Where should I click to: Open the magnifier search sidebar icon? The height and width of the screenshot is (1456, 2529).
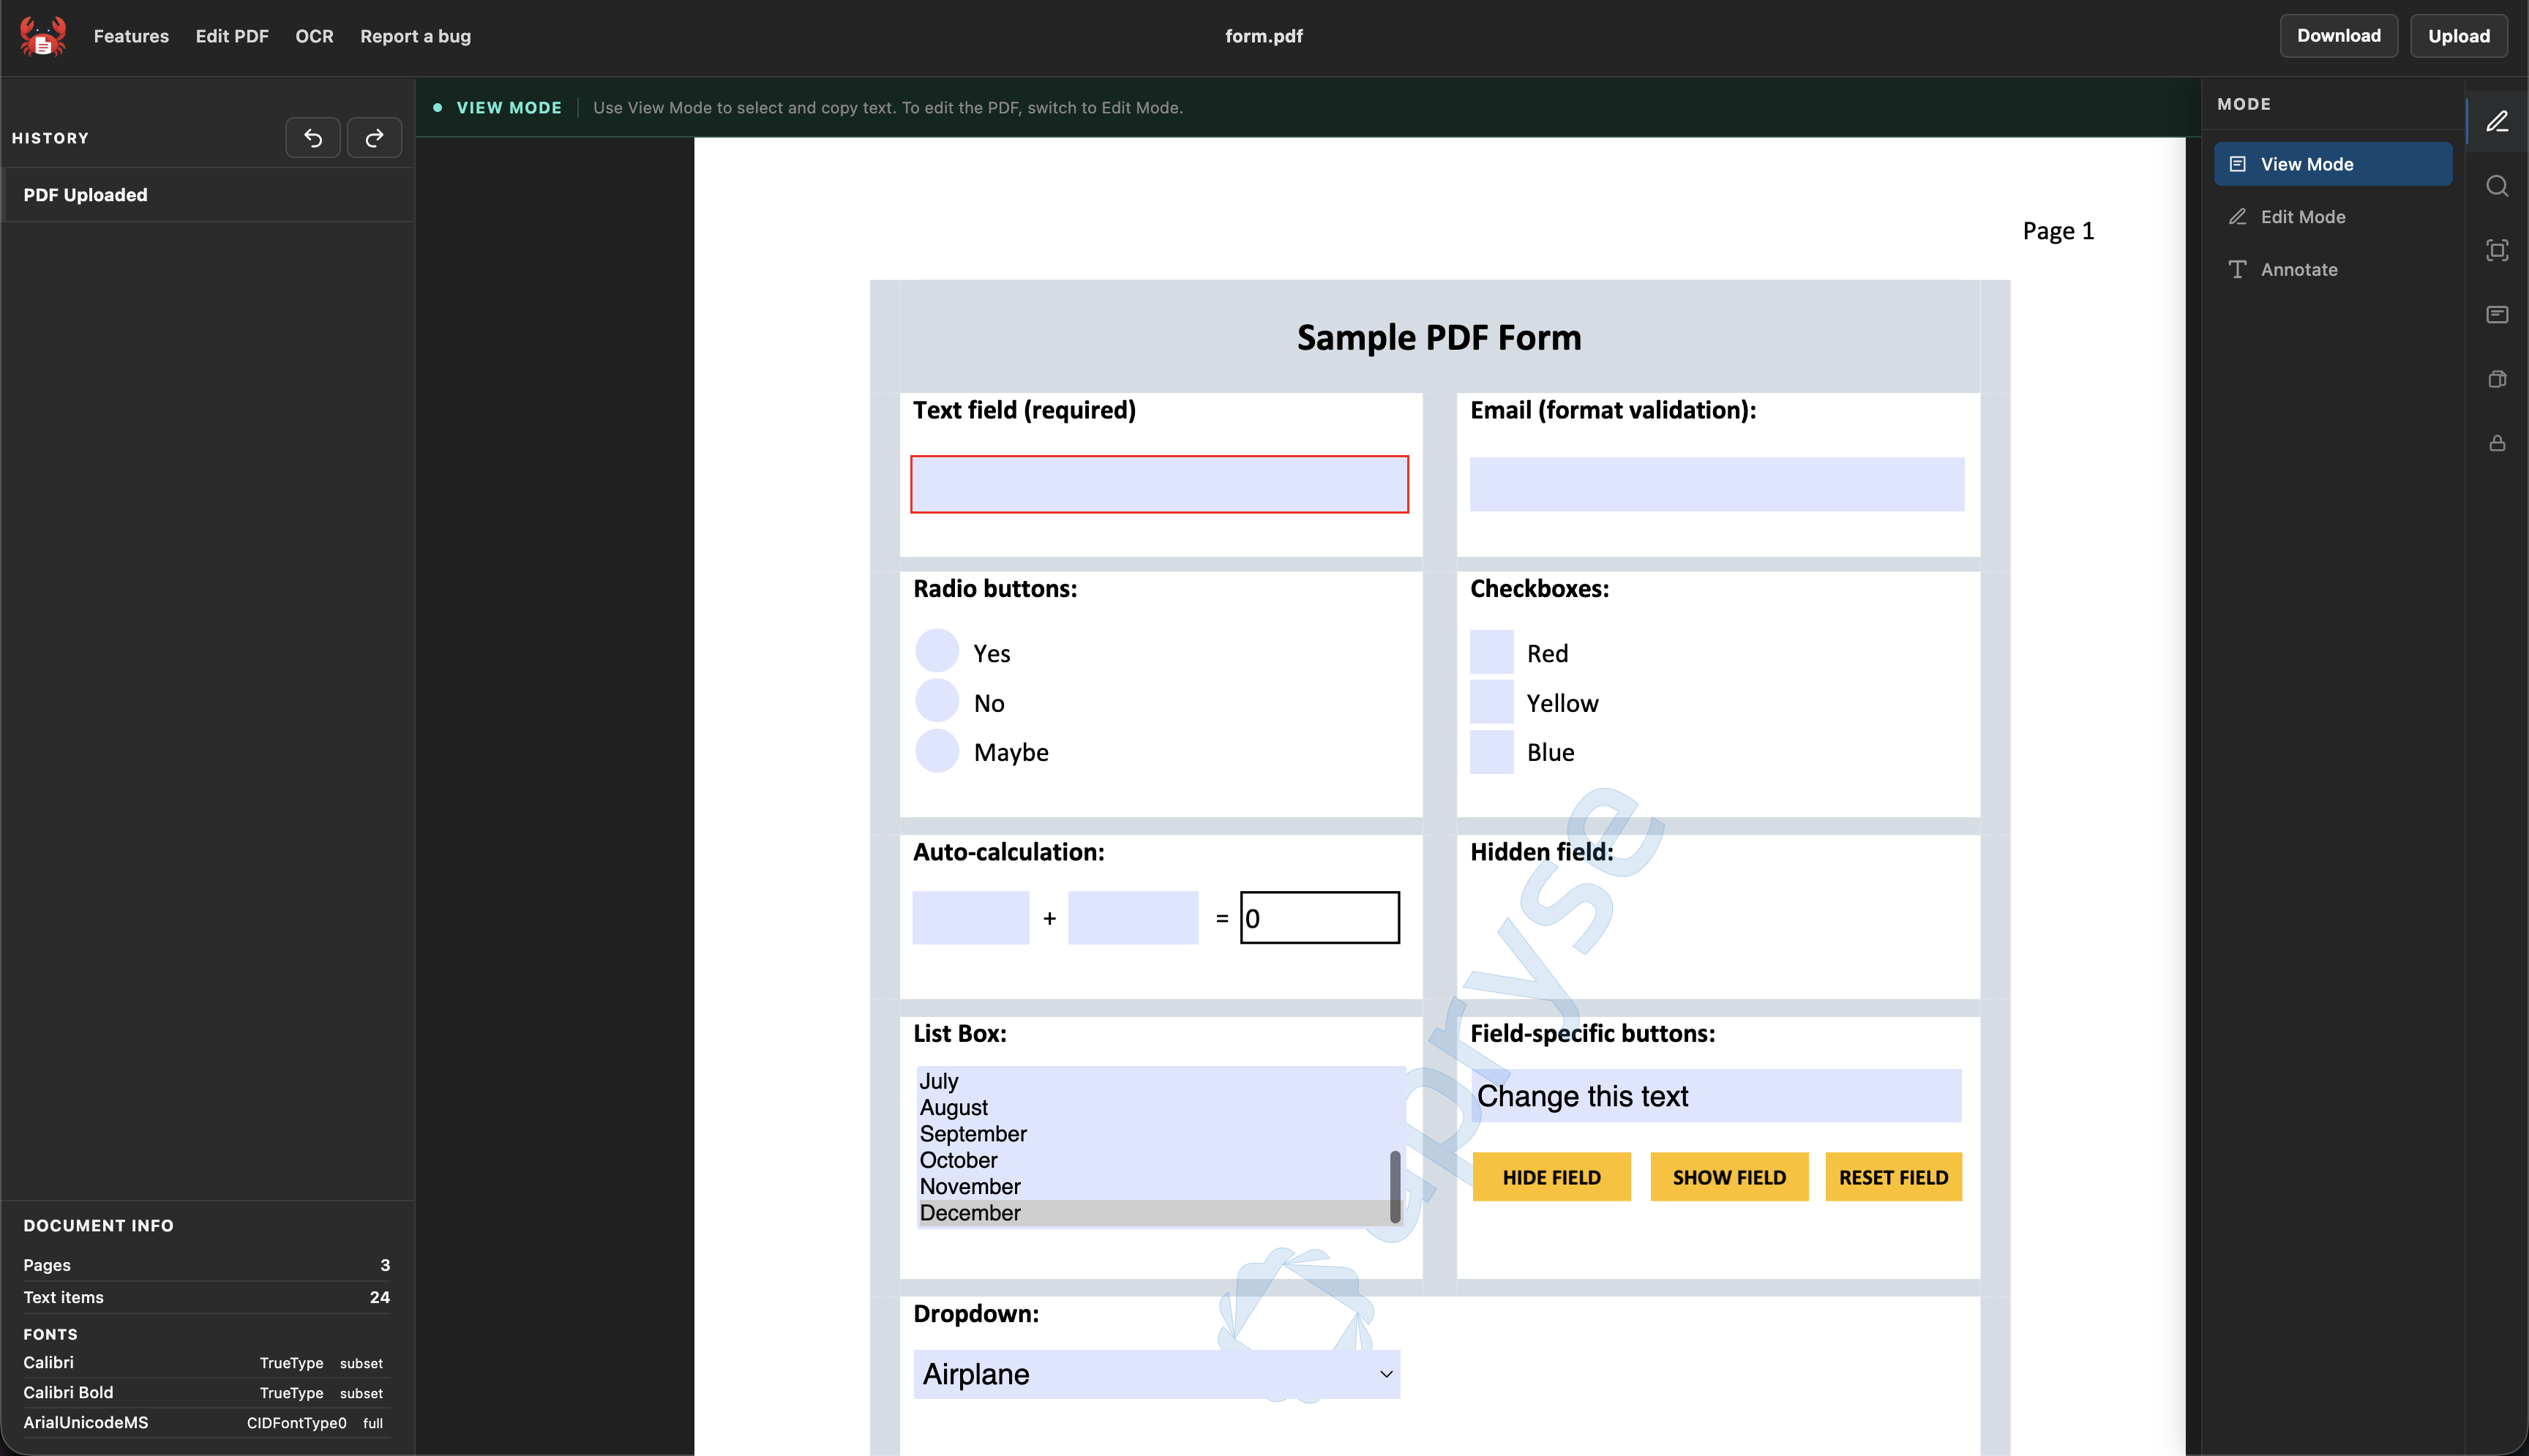click(x=2497, y=186)
